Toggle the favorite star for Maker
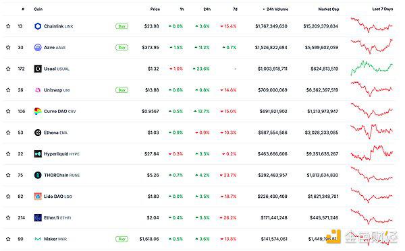This screenshot has height=251, width=405. 8,239
